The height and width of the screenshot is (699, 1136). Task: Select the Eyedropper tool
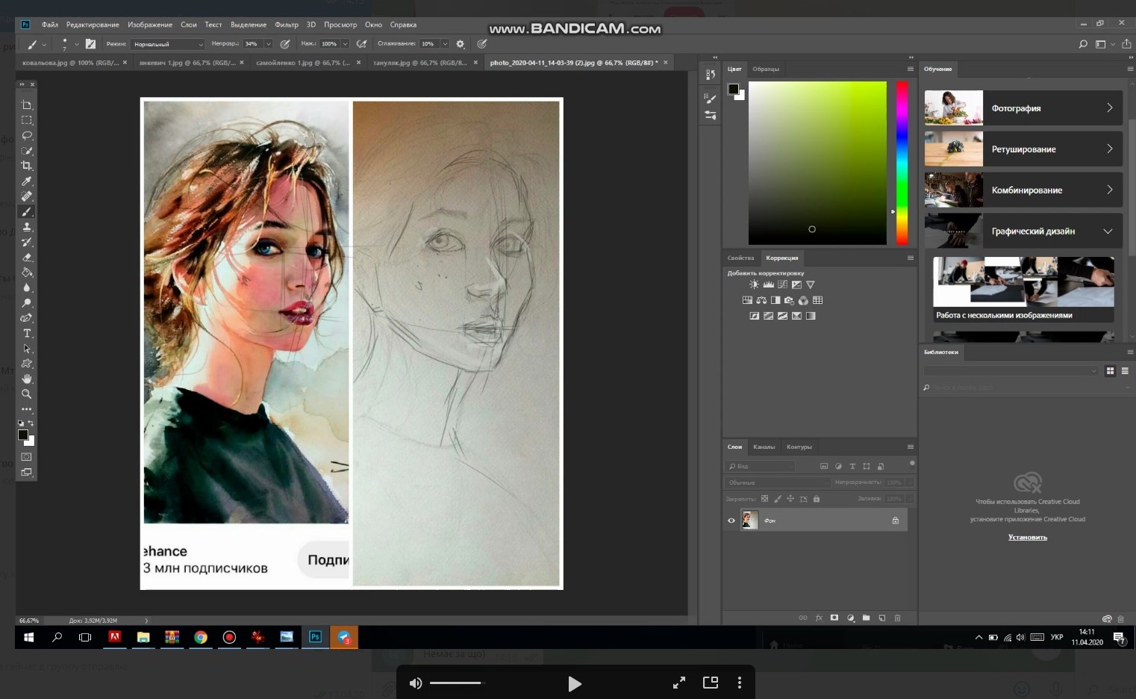pos(27,181)
